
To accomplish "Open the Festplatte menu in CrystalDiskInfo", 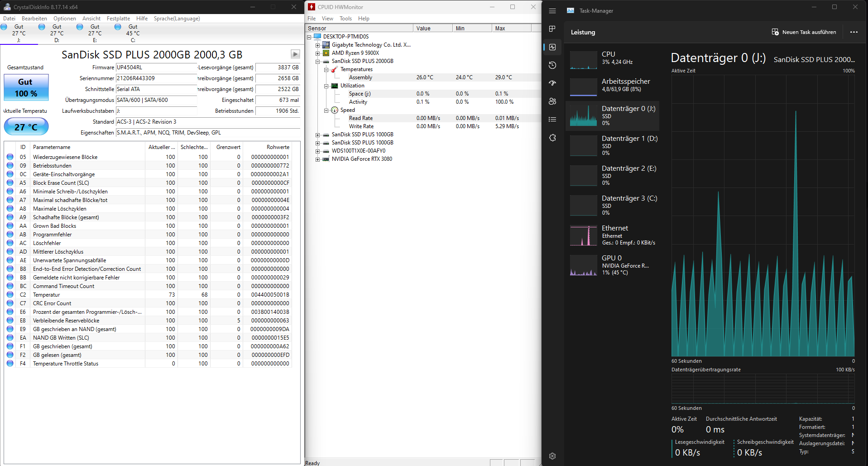I will click(118, 19).
